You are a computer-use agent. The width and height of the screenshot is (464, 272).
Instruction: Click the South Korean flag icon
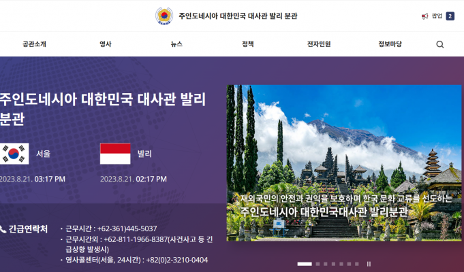14,154
